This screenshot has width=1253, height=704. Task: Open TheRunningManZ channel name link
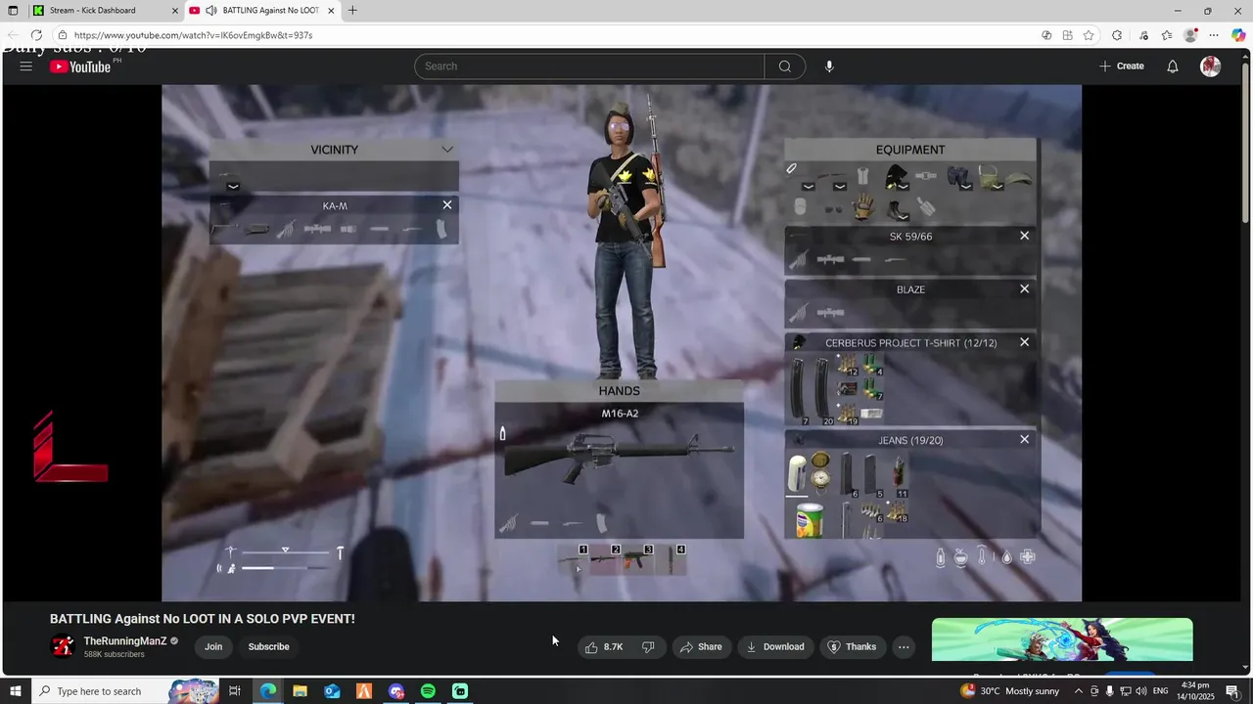[125, 641]
